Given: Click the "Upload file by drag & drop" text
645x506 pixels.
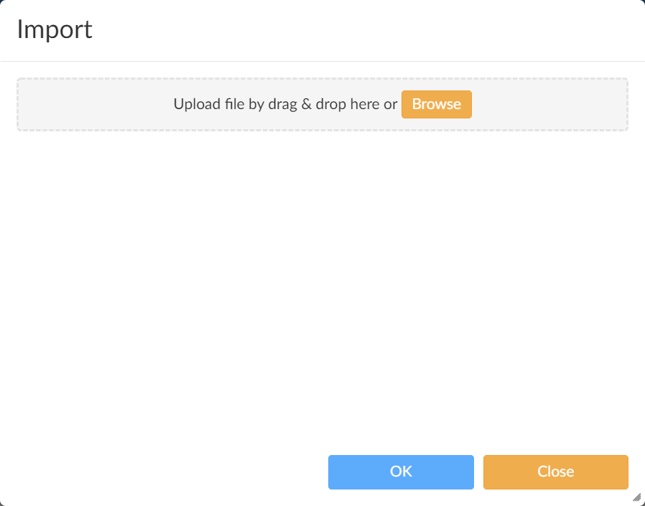Looking at the screenshot, I should [284, 104].
